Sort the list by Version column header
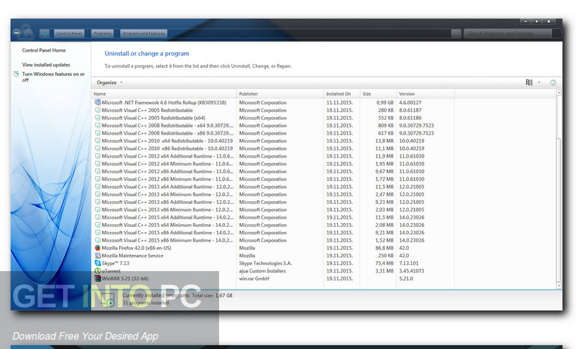The width and height of the screenshot is (583, 349). [425, 94]
